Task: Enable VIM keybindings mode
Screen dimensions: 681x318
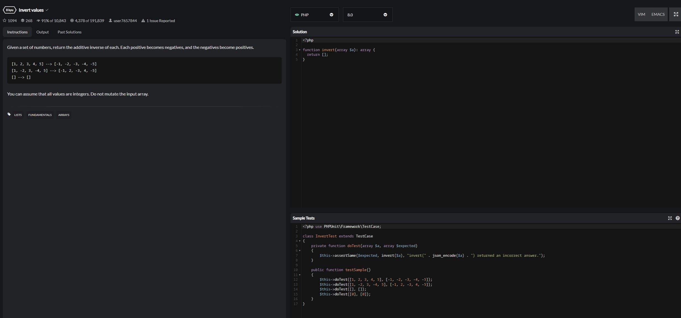Action: (641, 14)
